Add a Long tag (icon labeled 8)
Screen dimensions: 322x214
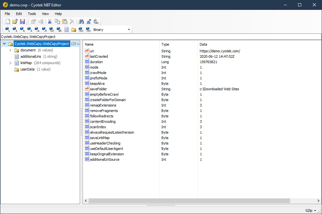(30, 29)
